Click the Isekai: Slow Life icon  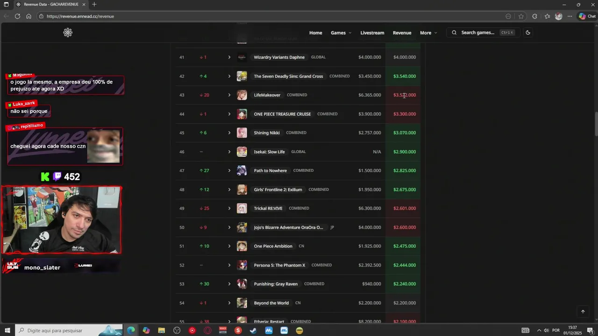(242, 152)
